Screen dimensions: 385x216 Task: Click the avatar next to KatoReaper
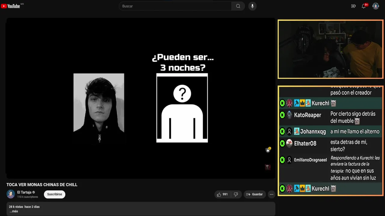point(289,115)
